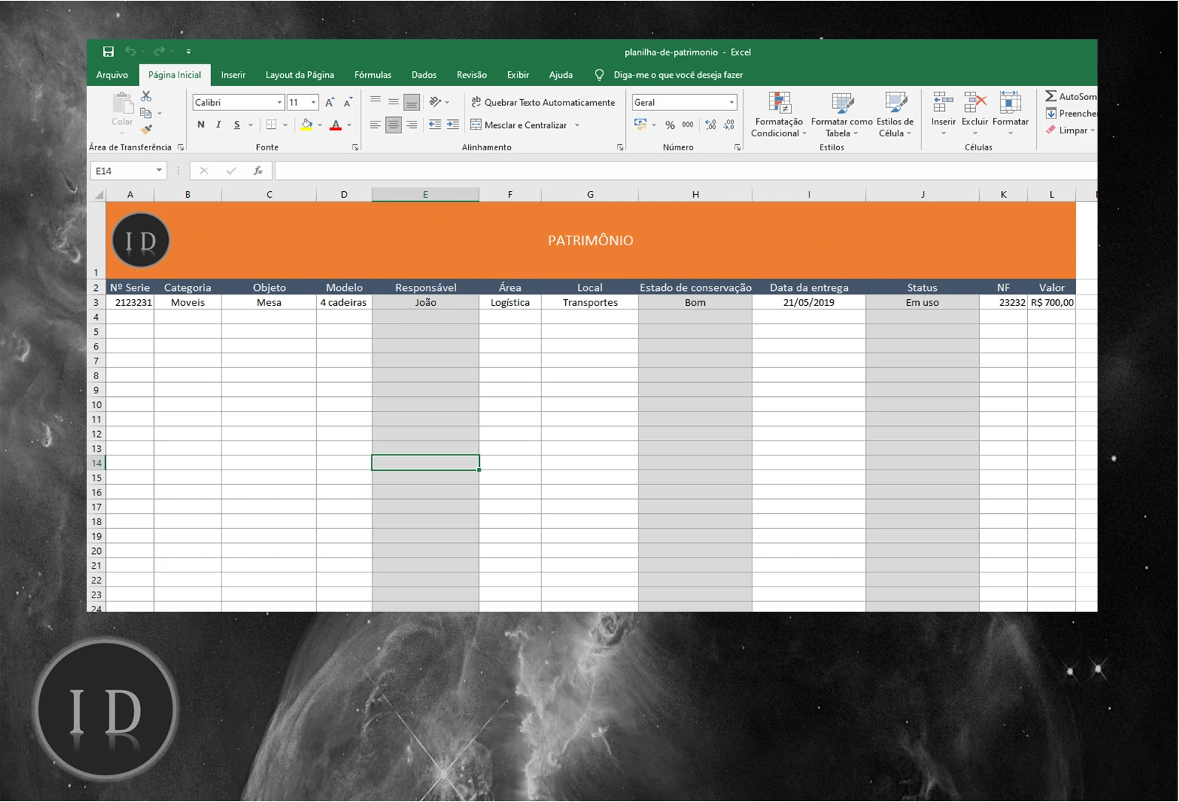This screenshot has height=802, width=1179.
Task: Click the Save icon in title bar
Action: click(x=108, y=52)
